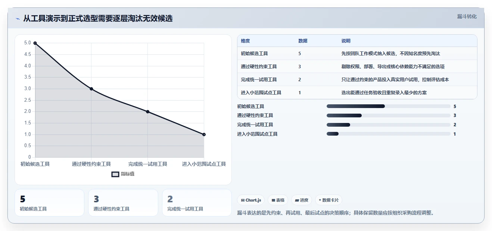
Task: Click description 选出能通过任务验收且重复录入最少的方案
Action: point(384,93)
